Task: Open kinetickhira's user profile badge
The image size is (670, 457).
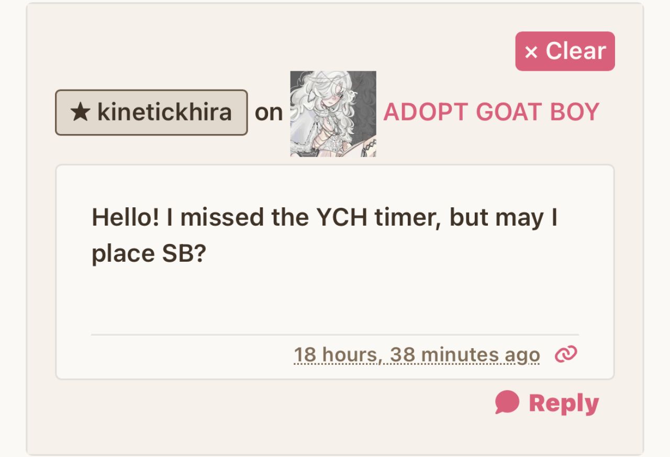Action: tap(151, 113)
